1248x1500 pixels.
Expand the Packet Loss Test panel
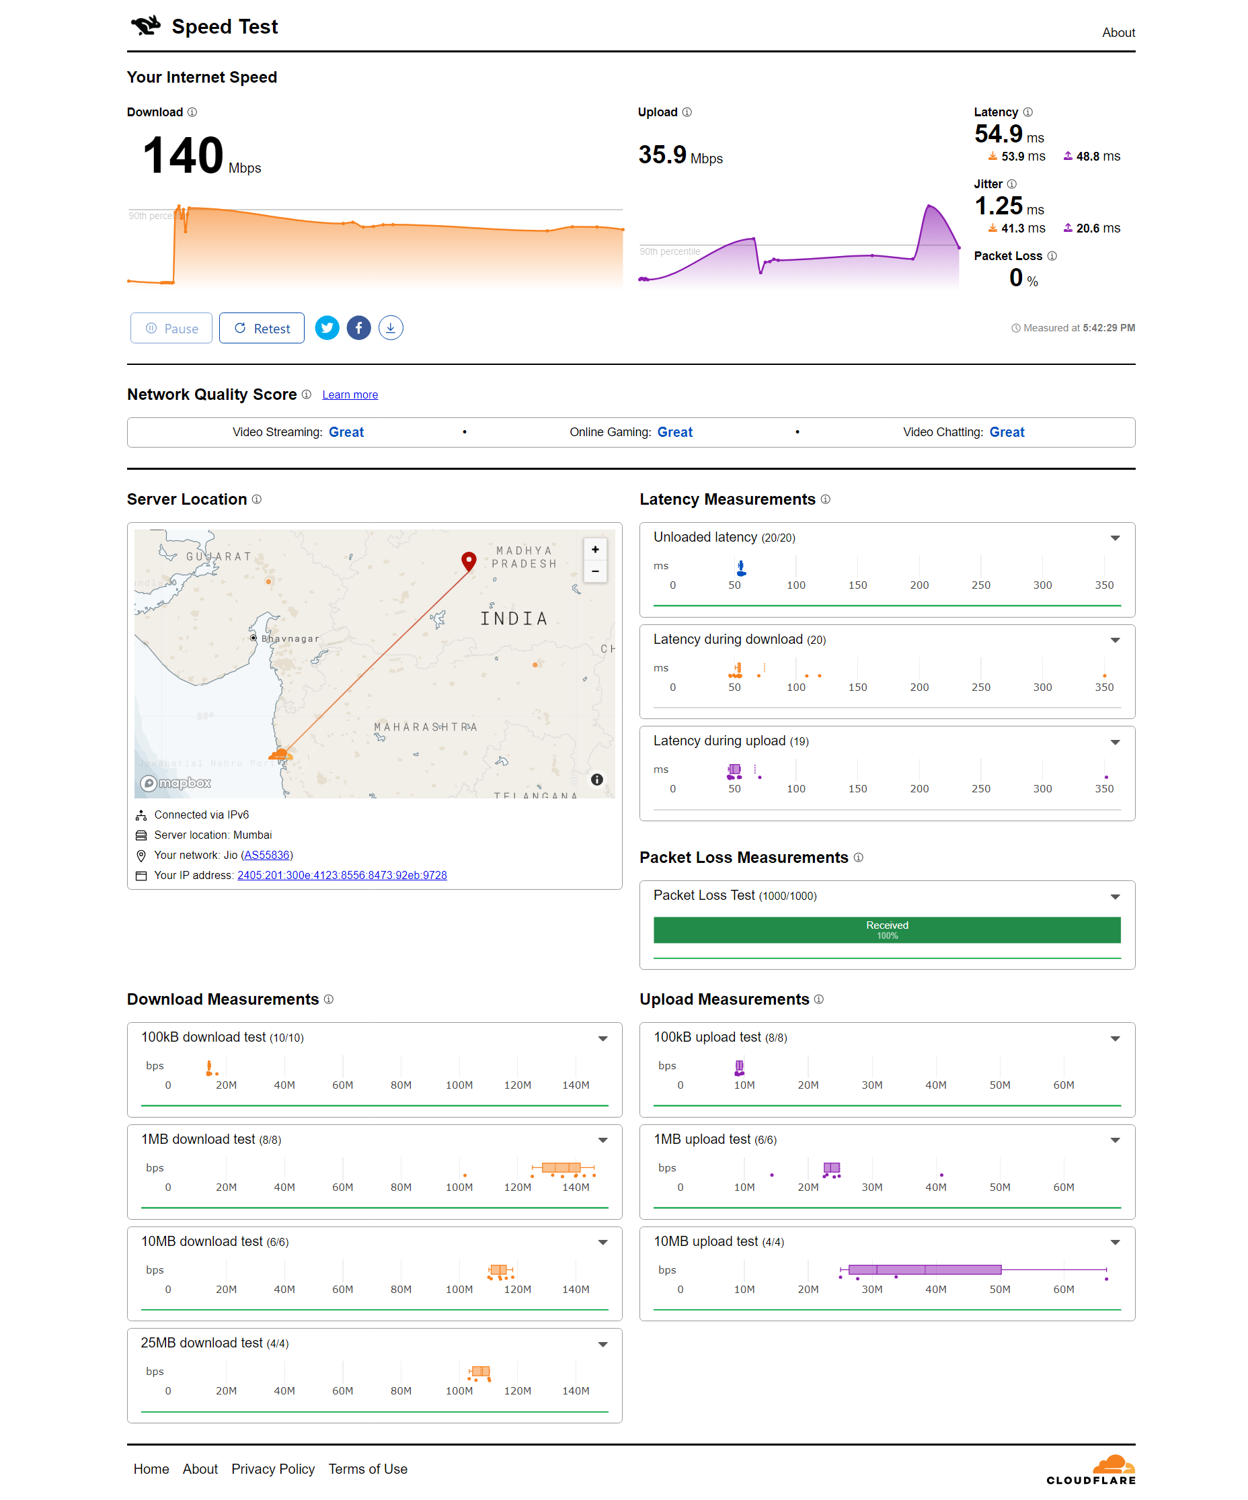point(1114,897)
